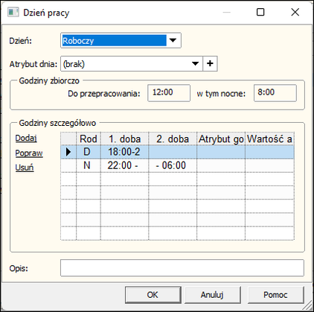Select the 1. doba column header
The image size is (314, 312).
[x=124, y=139]
